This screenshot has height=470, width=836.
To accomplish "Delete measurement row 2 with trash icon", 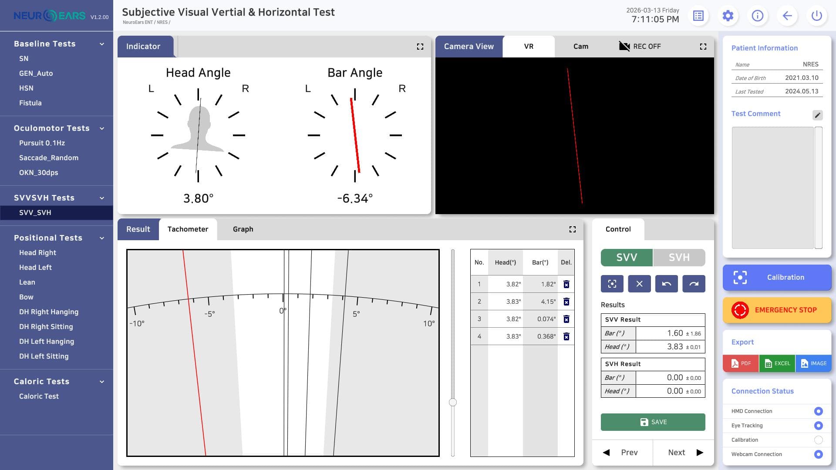I will click(x=566, y=302).
